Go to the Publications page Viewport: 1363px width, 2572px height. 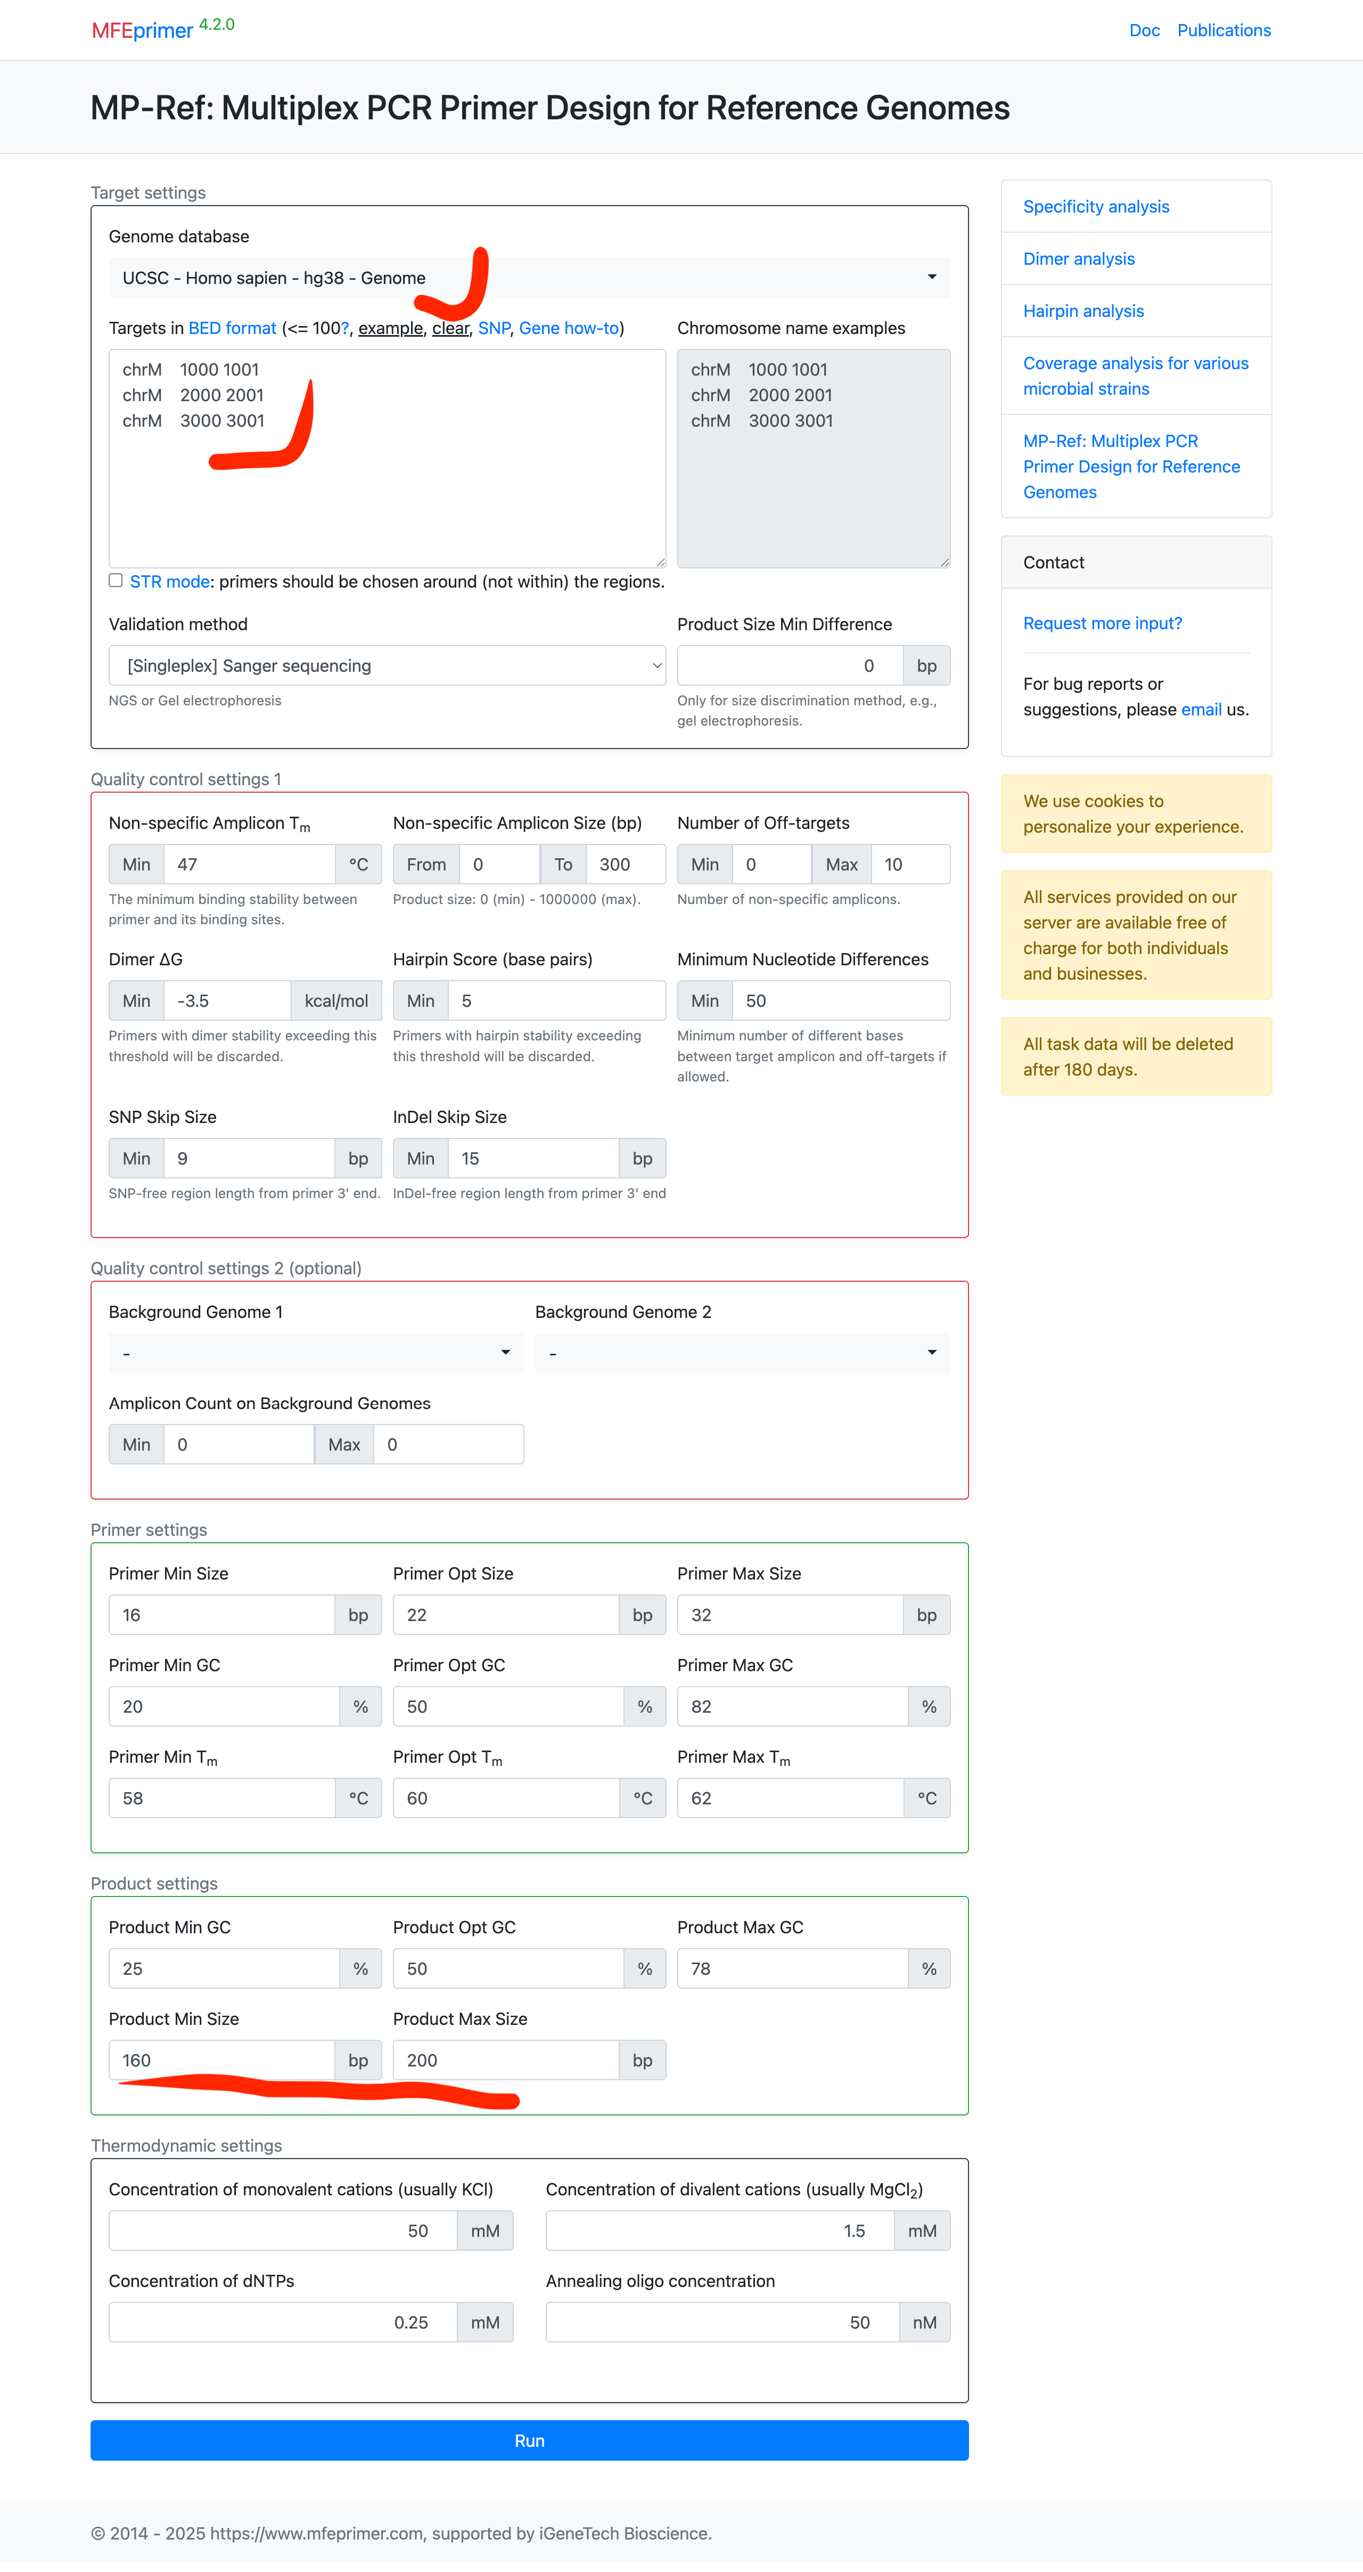tap(1224, 30)
